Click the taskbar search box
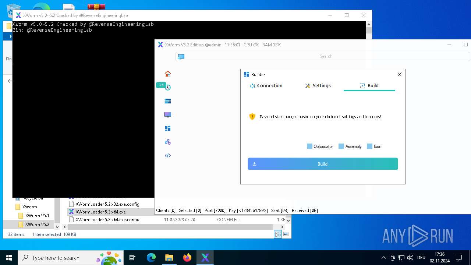The width and height of the screenshot is (471, 265). click(71, 258)
